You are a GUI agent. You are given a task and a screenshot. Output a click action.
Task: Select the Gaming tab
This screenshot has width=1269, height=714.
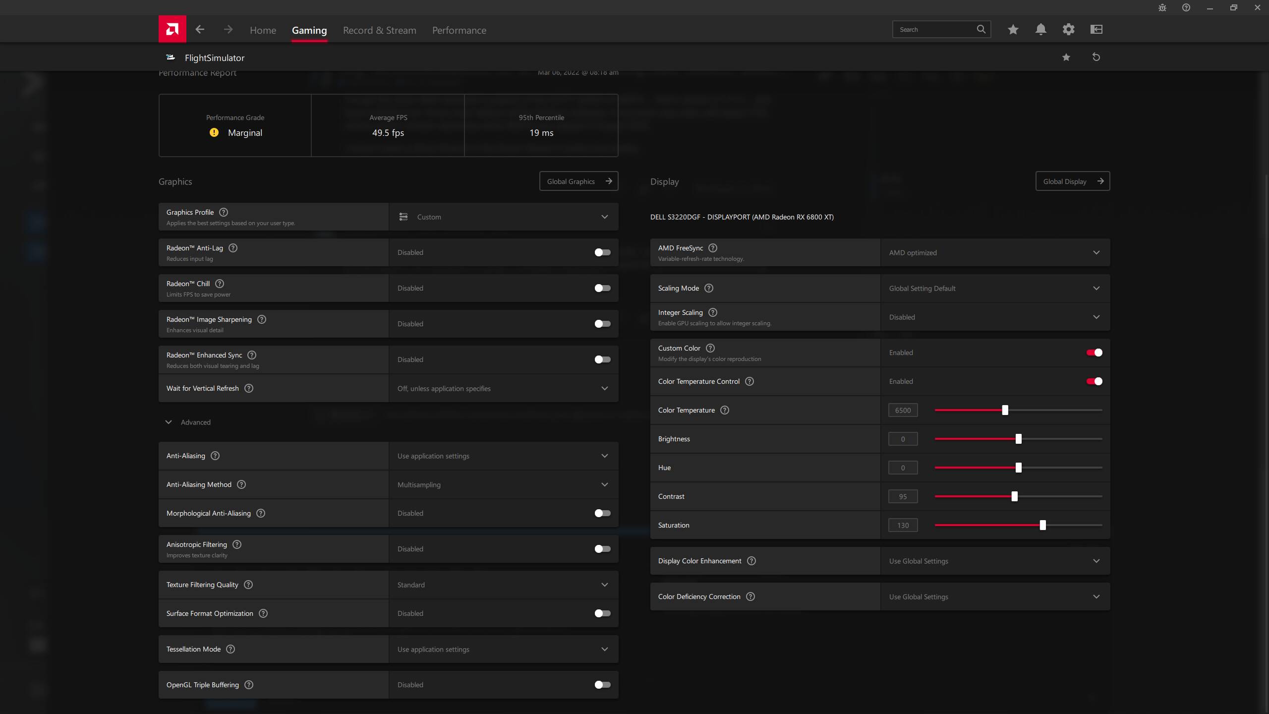pos(309,30)
